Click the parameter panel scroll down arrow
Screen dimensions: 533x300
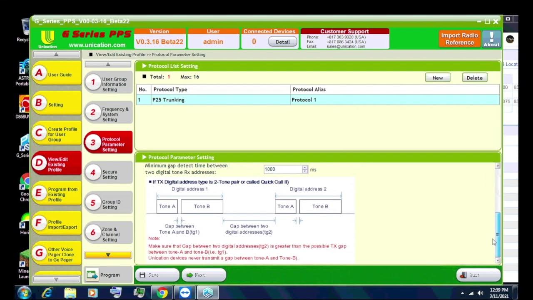coord(498,260)
